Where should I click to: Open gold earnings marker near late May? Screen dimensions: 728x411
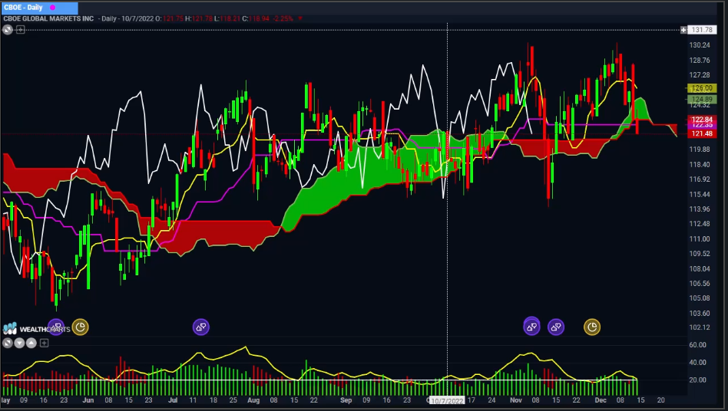pyautogui.click(x=81, y=327)
